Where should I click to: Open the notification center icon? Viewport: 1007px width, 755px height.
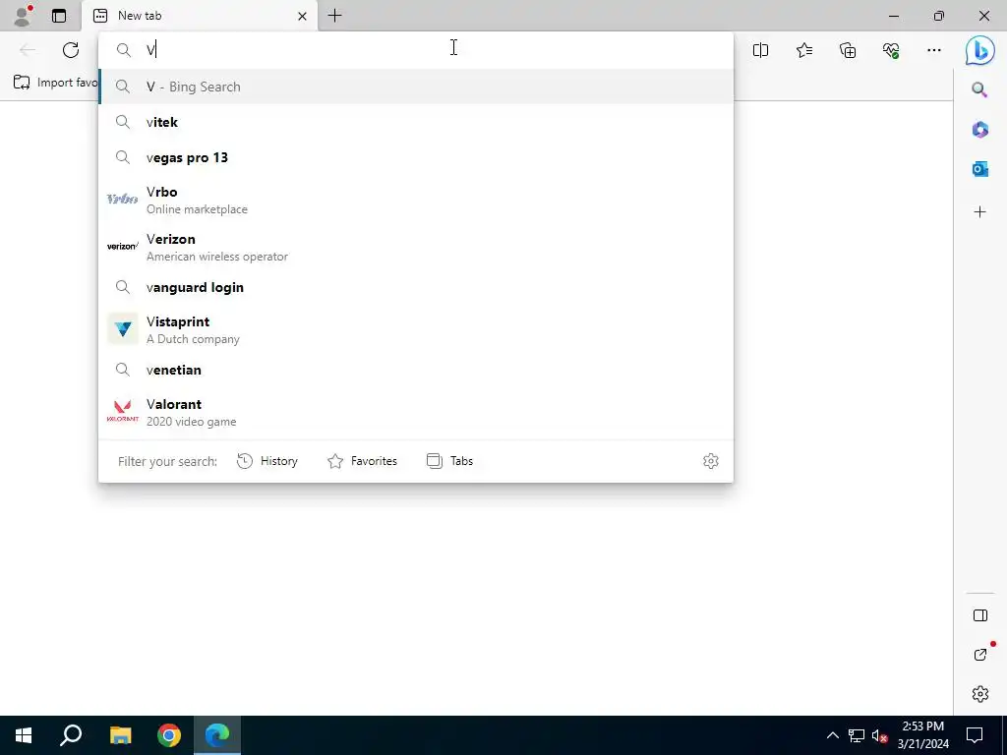pos(975,735)
